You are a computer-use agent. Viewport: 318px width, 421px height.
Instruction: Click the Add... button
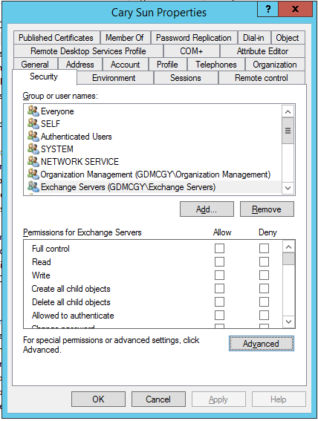pyautogui.click(x=207, y=209)
